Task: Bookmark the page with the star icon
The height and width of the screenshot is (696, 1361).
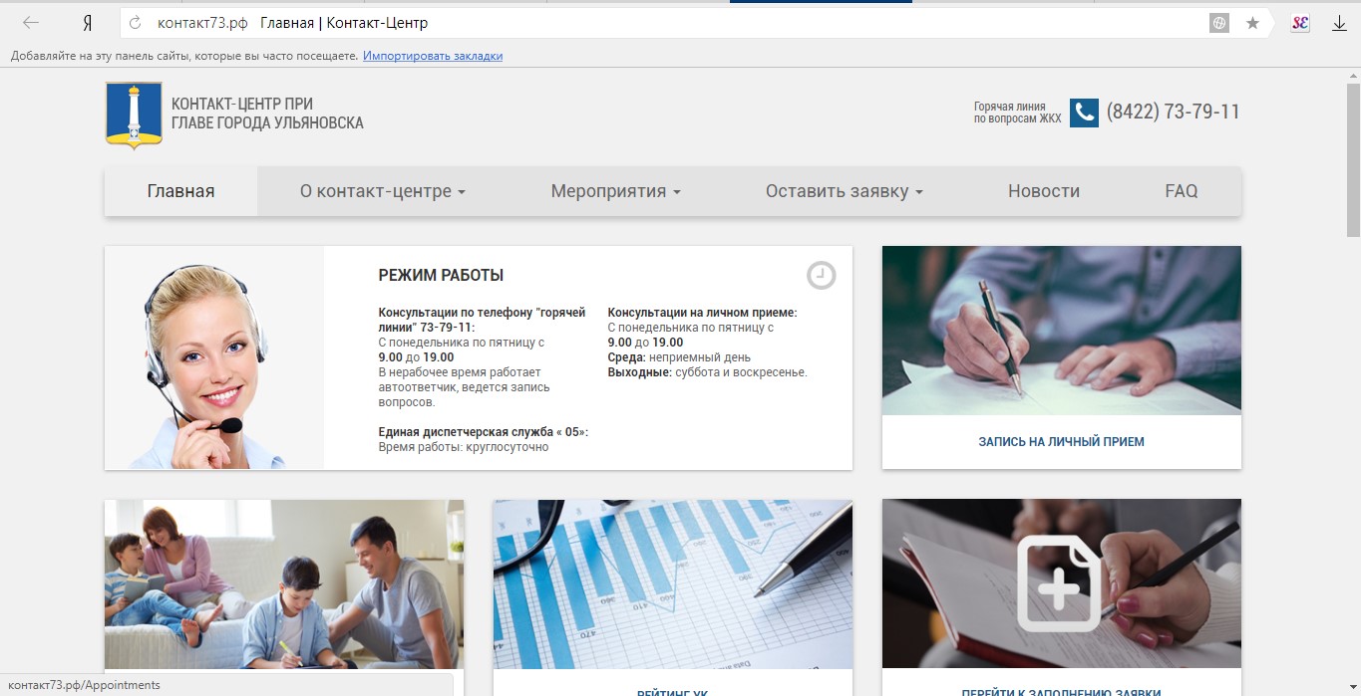Action: pos(1252,23)
